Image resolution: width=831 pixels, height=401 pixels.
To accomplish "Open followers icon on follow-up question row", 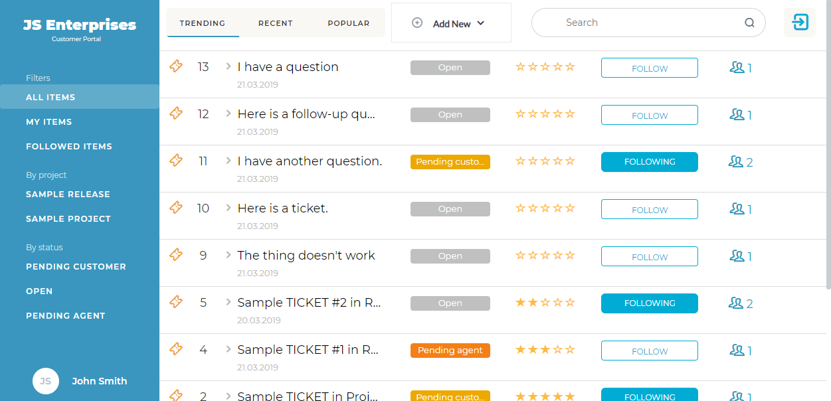I will [737, 114].
